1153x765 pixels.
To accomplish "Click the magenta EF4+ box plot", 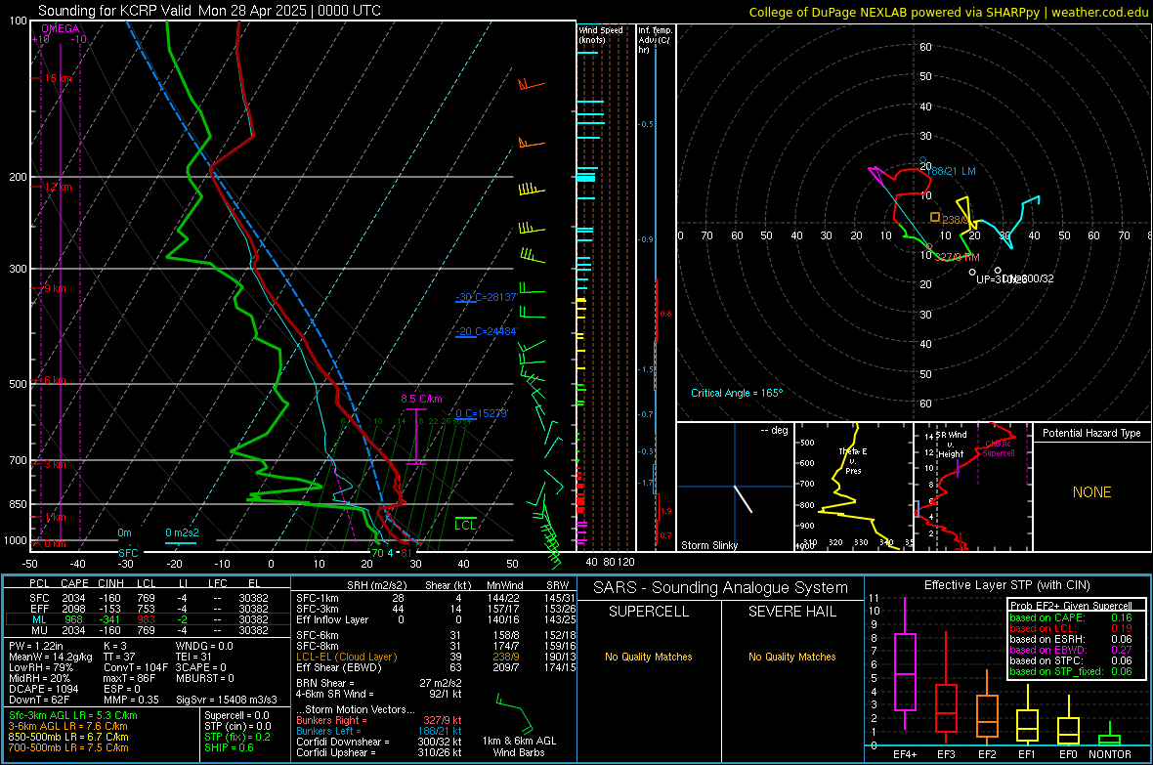I will pos(905,664).
